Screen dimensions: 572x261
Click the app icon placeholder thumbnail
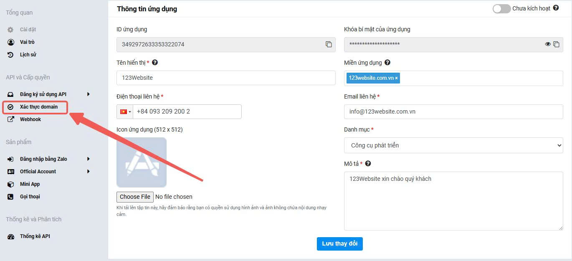coord(142,162)
